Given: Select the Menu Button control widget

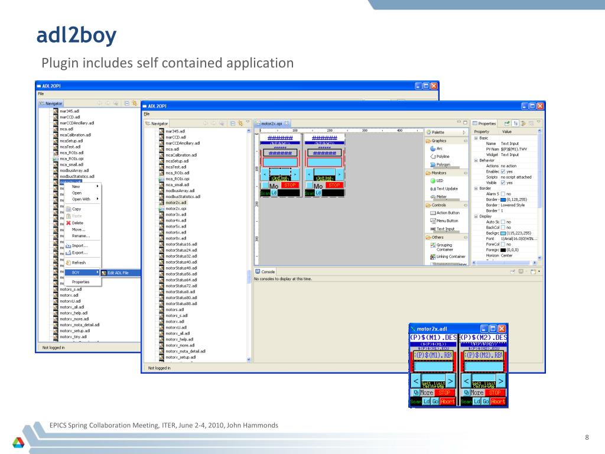Looking at the screenshot, I should [444, 221].
